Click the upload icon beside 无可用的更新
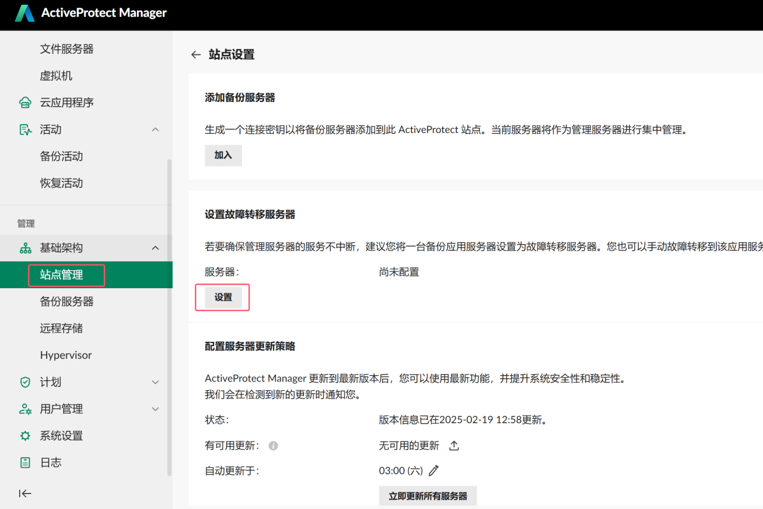Image resolution: width=763 pixels, height=509 pixels. click(454, 446)
